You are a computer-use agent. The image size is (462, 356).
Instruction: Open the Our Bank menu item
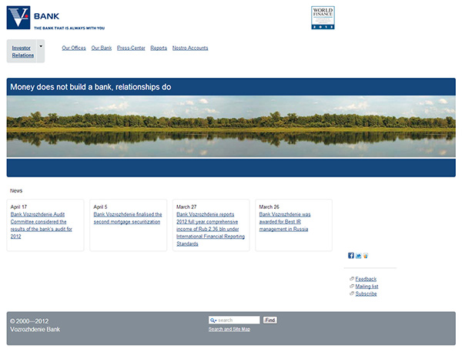[102, 48]
